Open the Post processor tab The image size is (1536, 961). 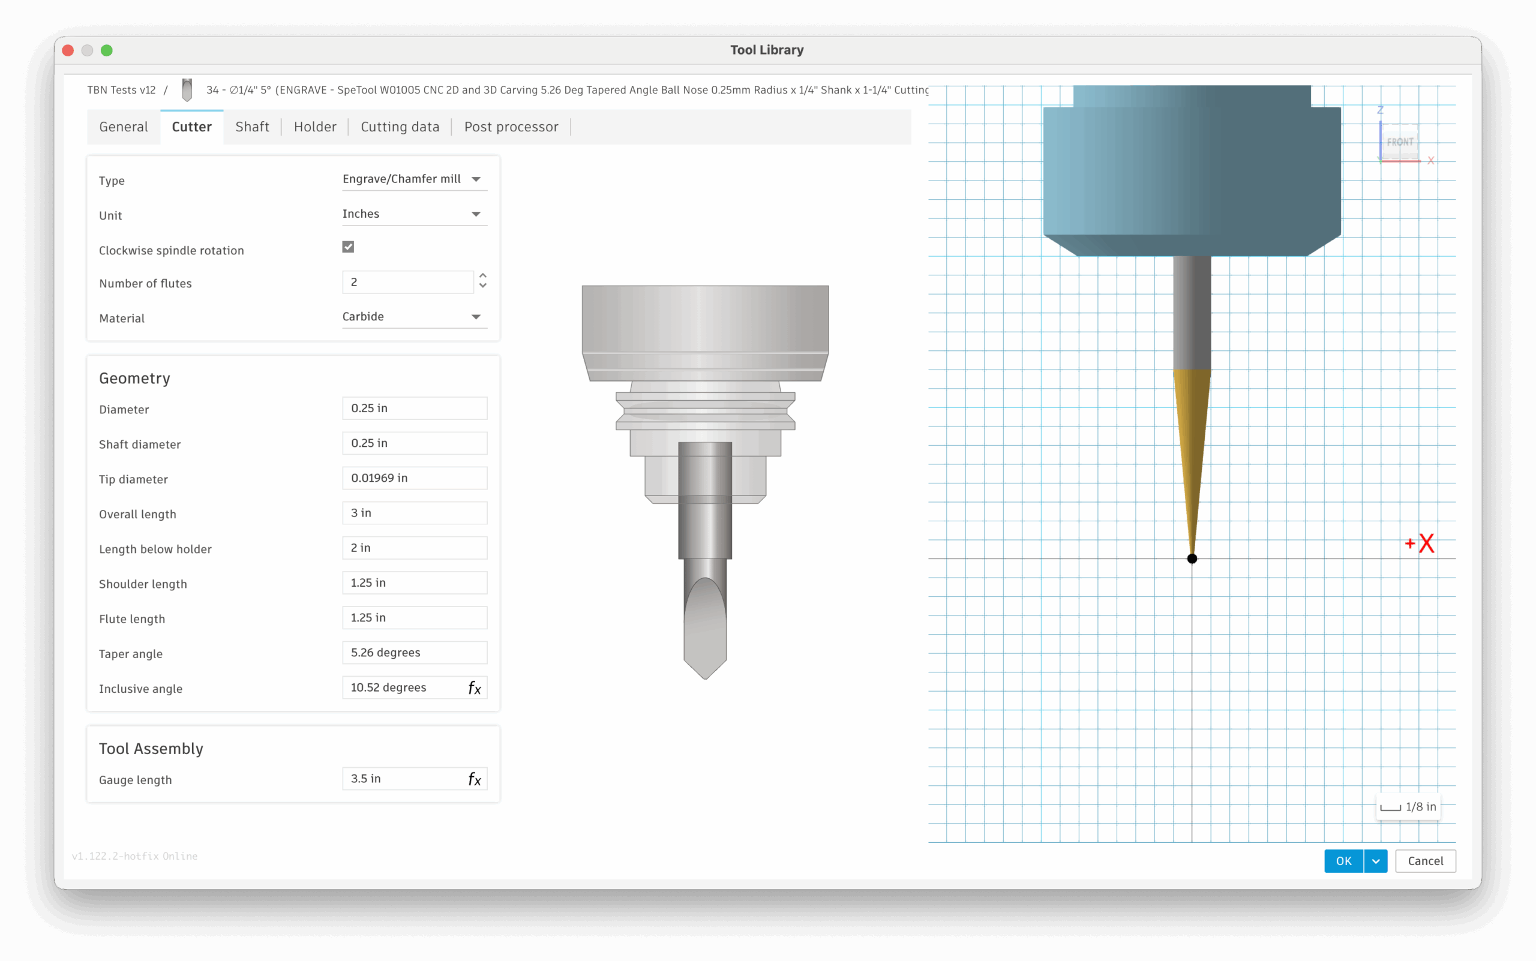coord(511,127)
